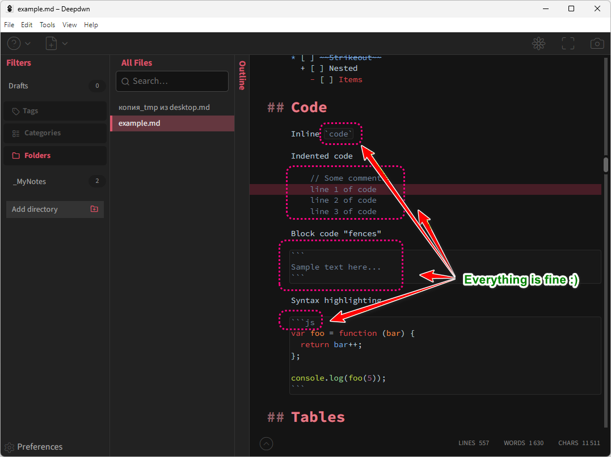Click the add directory folder icon
The width and height of the screenshot is (611, 457).
pos(94,209)
